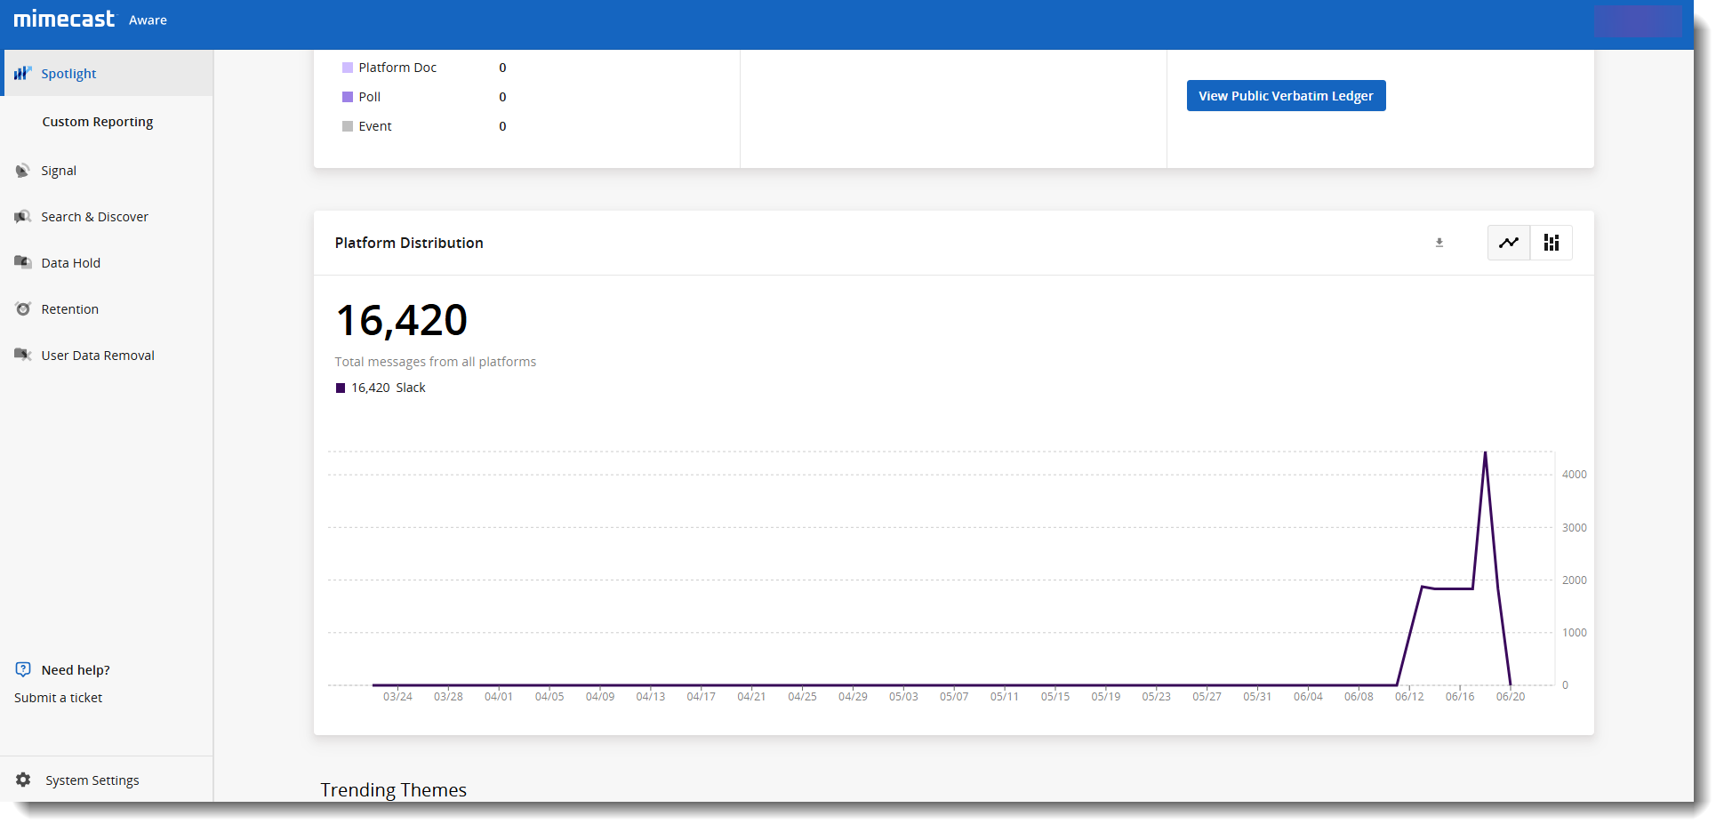This screenshot has width=1724, height=832.
Task: Click the mimecast logo in header
Action: (64, 19)
